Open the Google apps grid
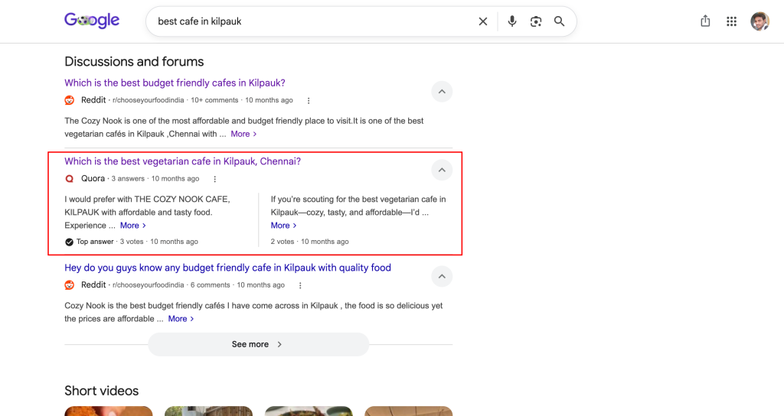The height and width of the screenshot is (416, 784). 731,21
